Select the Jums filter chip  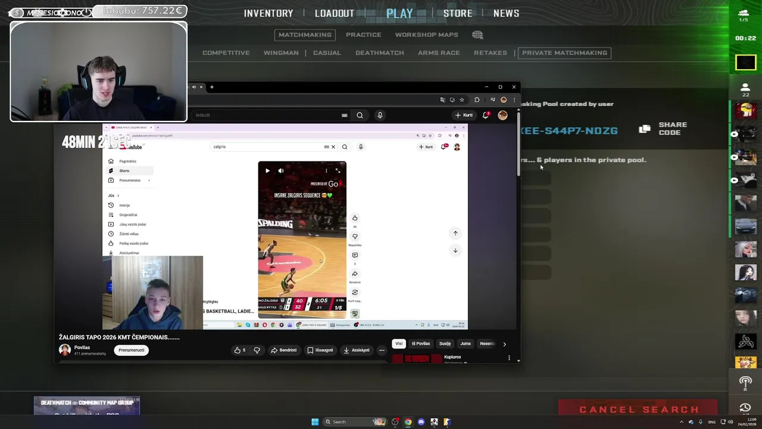tap(466, 343)
